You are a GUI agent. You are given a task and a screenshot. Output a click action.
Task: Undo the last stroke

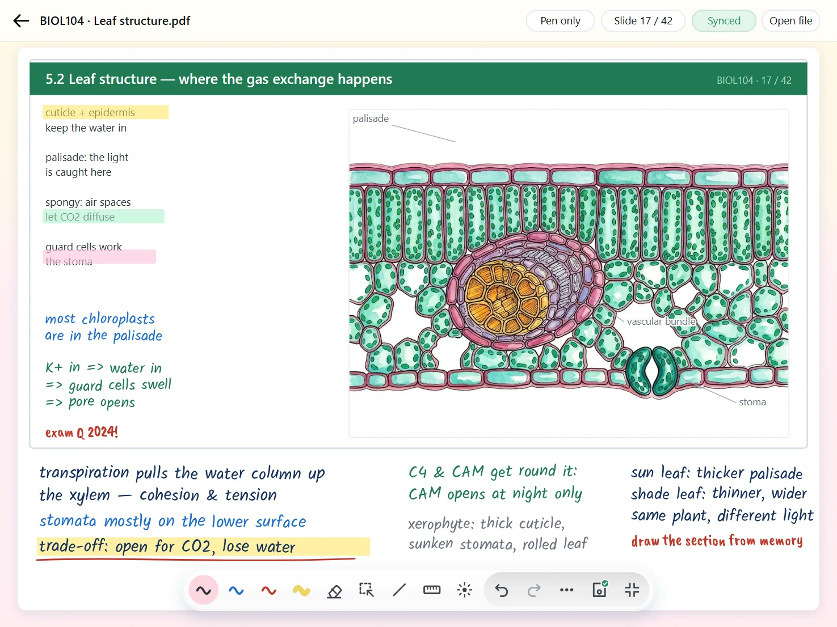pos(502,590)
